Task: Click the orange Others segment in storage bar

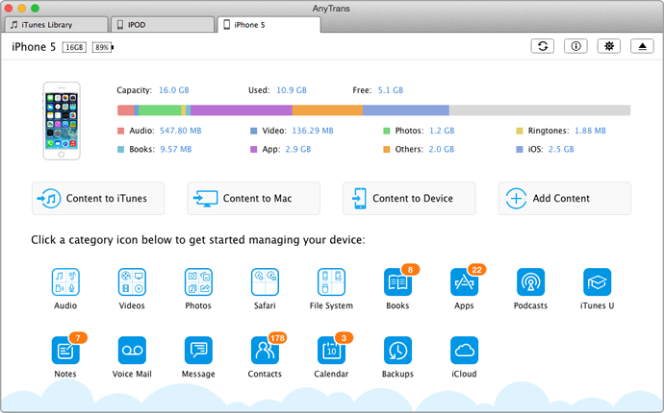Action: point(327,110)
